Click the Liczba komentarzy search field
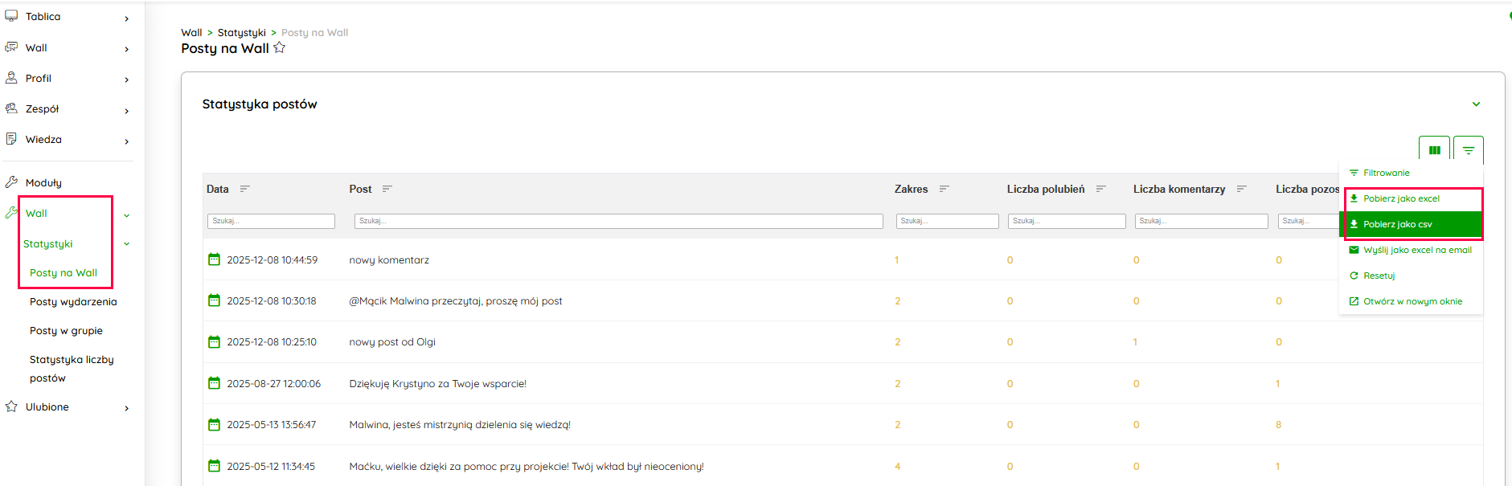The width and height of the screenshot is (1512, 486). (x=1201, y=221)
